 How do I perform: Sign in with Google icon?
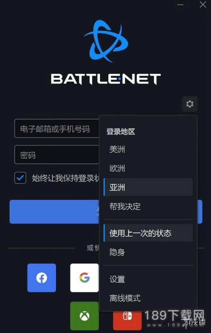coord(85,278)
